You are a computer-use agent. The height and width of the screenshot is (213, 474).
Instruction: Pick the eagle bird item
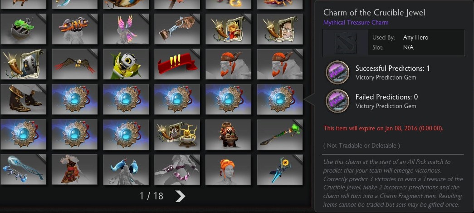(75, 64)
